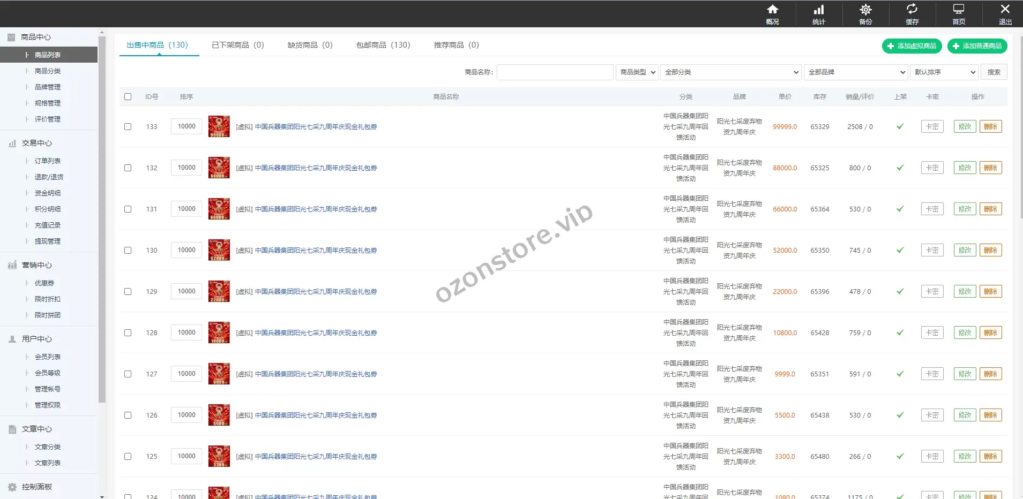Screen dimensions: 1023x499
Task: Toggle the select-all checkbox in table header
Action: coord(128,97)
